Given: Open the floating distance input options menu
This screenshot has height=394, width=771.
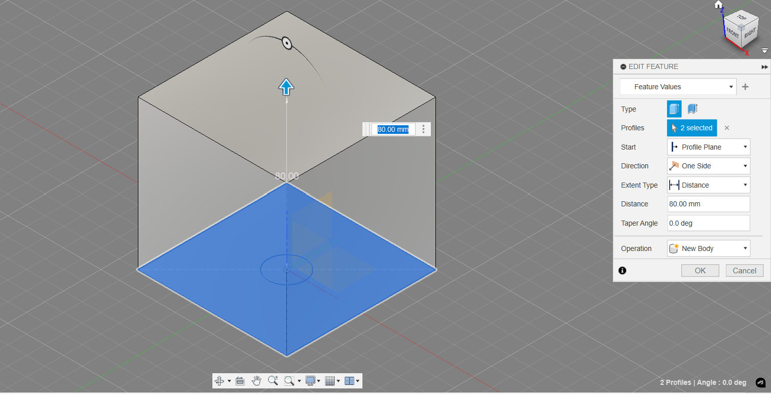Looking at the screenshot, I should 424,129.
